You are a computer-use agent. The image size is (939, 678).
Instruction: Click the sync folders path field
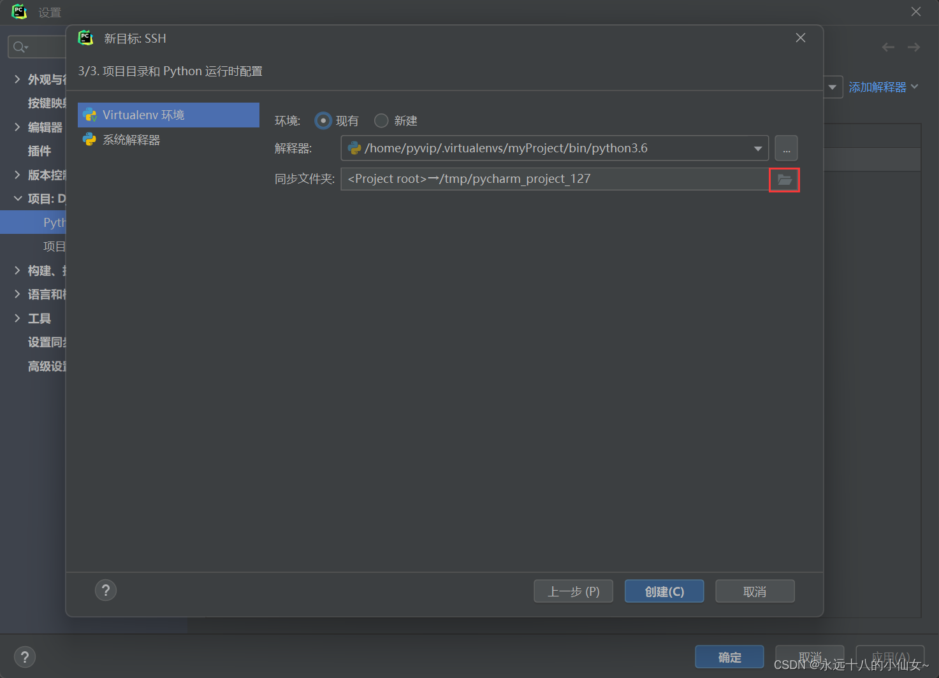pyautogui.click(x=555, y=179)
